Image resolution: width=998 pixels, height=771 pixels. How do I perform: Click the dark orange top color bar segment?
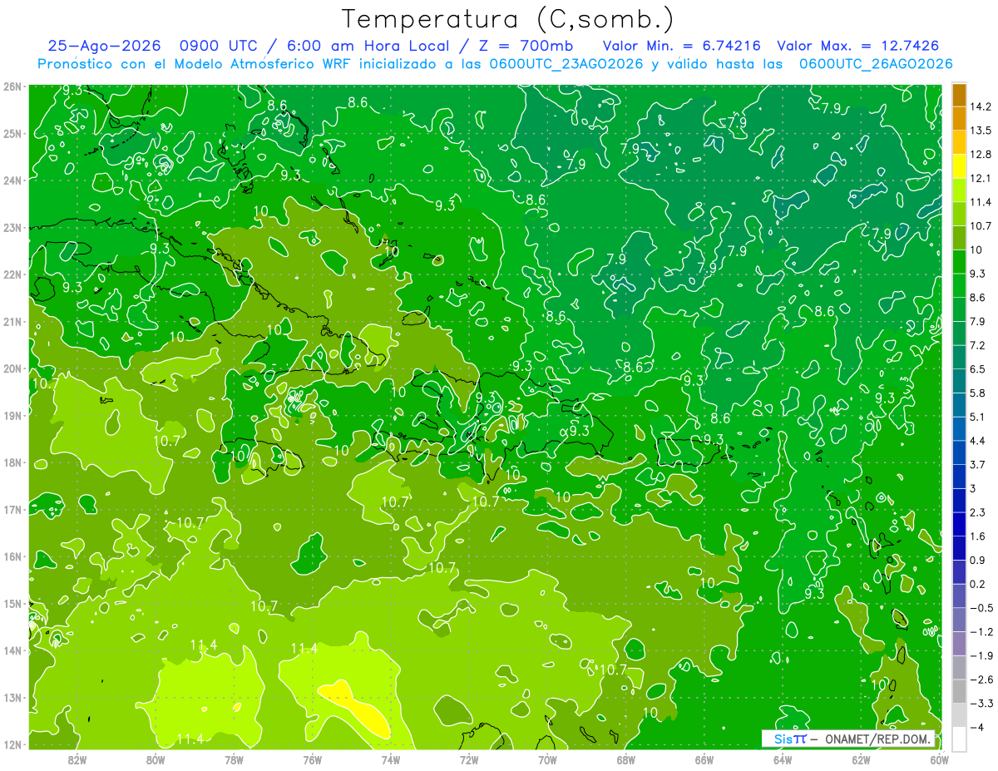[x=959, y=95]
